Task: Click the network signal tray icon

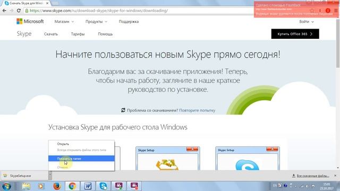Action: click(302, 186)
